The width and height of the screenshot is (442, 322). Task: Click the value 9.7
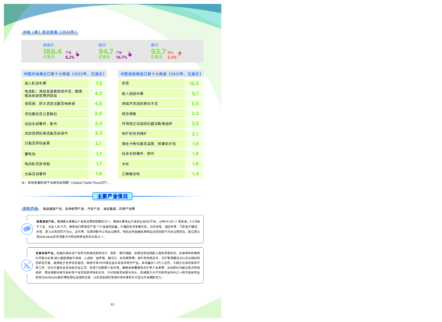click(x=195, y=94)
